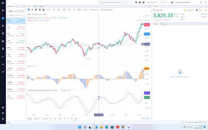
Task: Open the heart favorites sidebar icon
Action: [3, 10]
